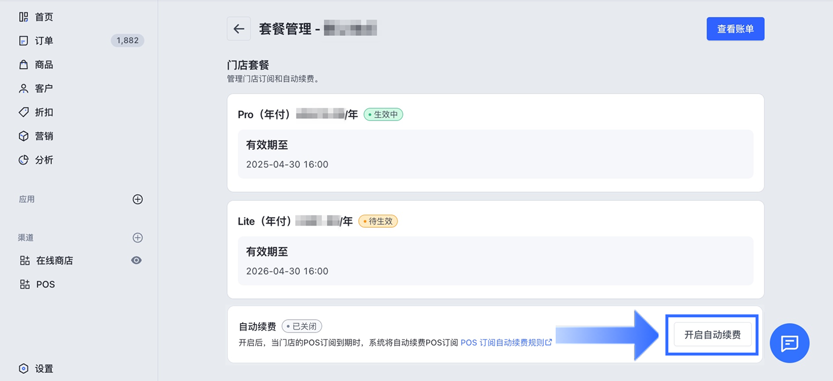This screenshot has height=381, width=833.
Task: Click 管理门店订阅和自动续费 description text
Action: 273,79
